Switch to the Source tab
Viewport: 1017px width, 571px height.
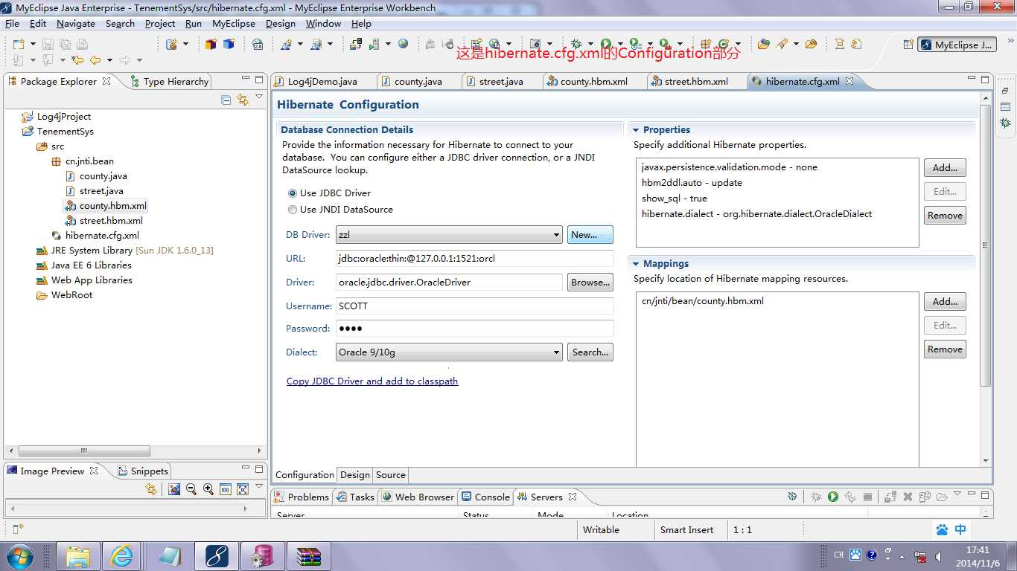[391, 475]
